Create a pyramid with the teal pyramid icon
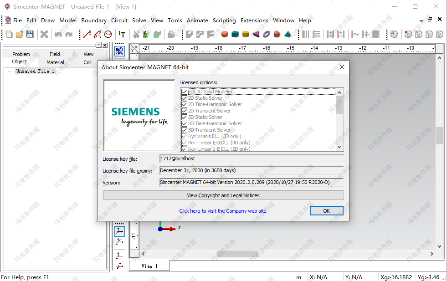The image size is (447, 281). (288, 34)
